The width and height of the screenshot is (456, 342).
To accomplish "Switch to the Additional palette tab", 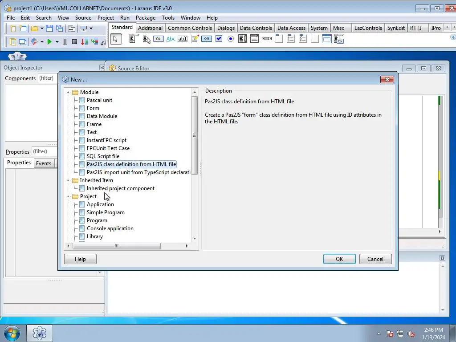I will click(x=150, y=28).
